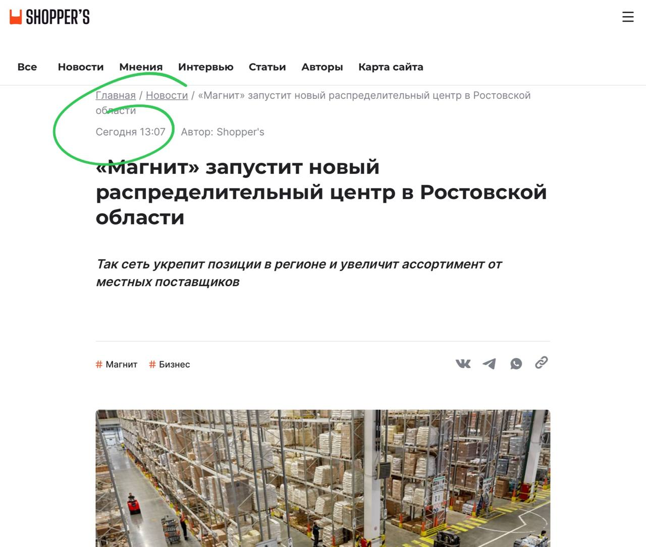Copy article link icon
The image size is (646, 547).
coord(542,362)
